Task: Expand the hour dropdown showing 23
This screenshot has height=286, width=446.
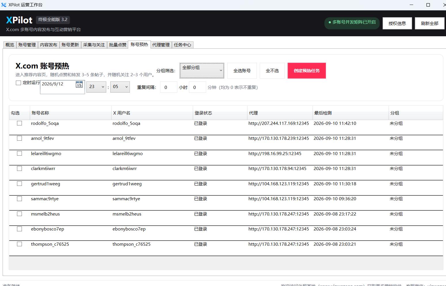Action: 96,87
